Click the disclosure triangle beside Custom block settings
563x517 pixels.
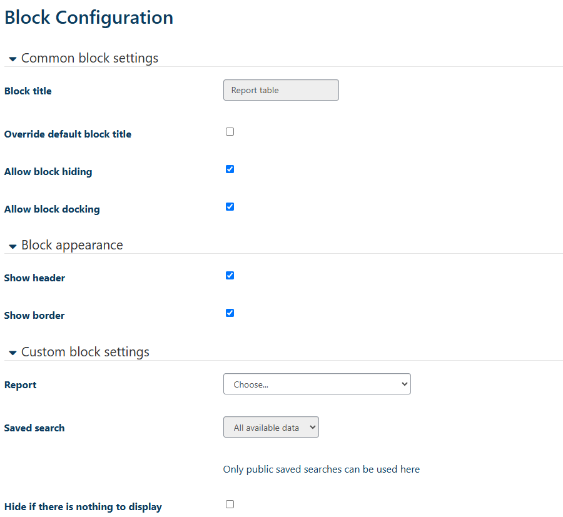tap(12, 352)
